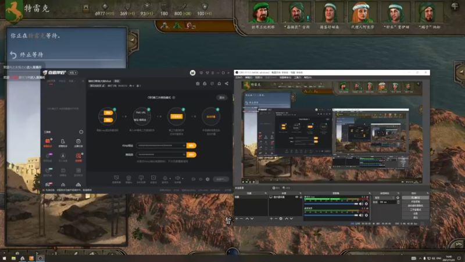Show hidden rtmp address in field

[x=184, y=146]
